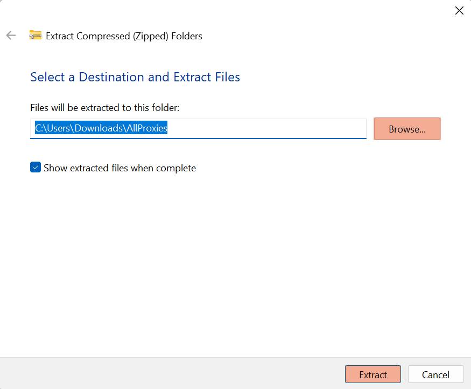Click the blank area below the checkbox
Viewport: 471px width, 389px height.
(x=215, y=259)
